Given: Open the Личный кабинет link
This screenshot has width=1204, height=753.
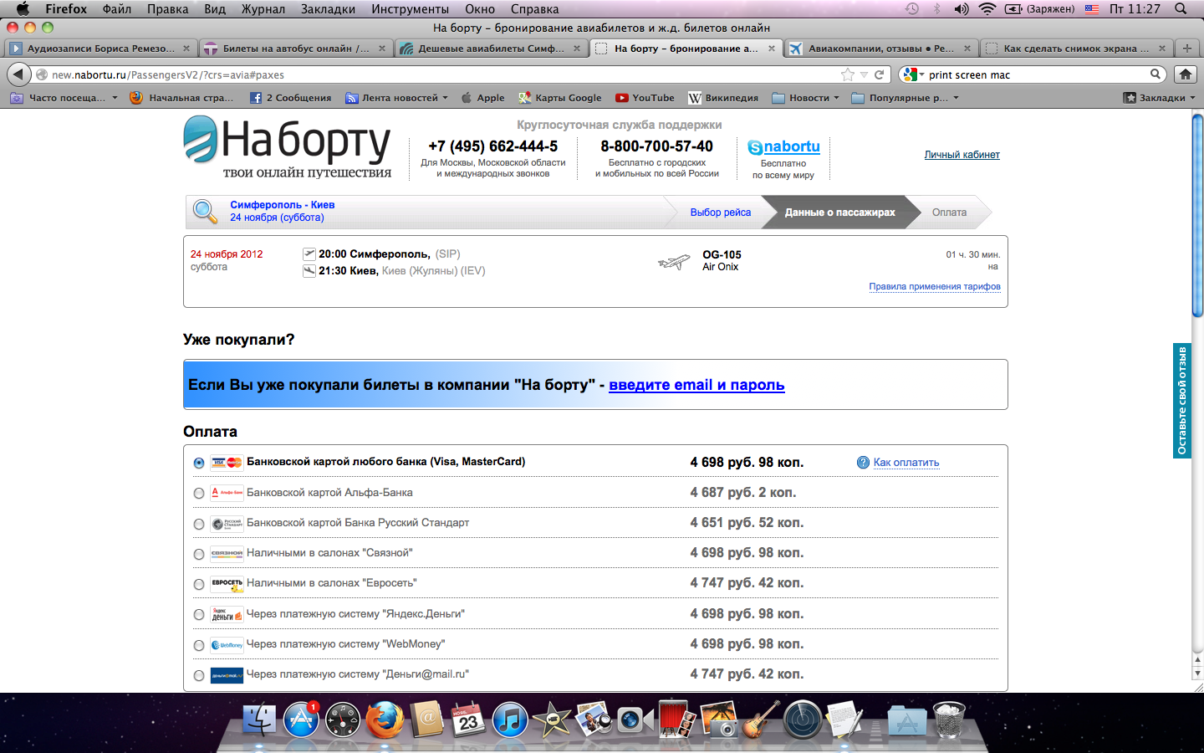Looking at the screenshot, I should coord(962,155).
